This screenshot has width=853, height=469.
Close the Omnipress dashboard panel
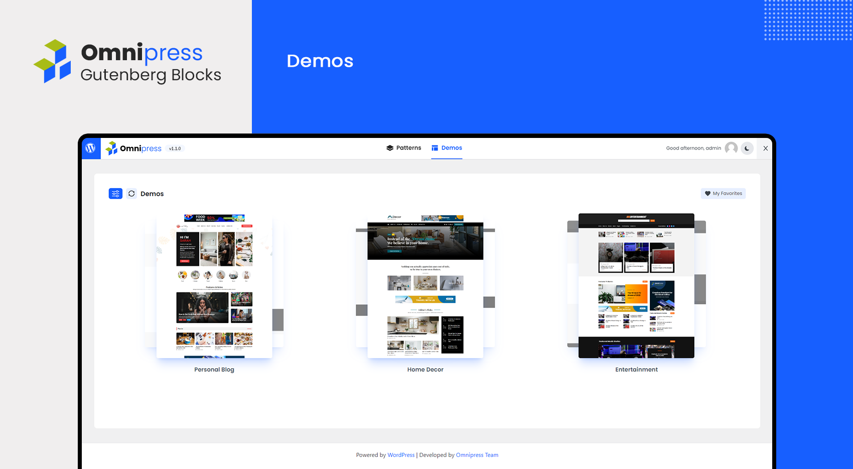(765, 148)
